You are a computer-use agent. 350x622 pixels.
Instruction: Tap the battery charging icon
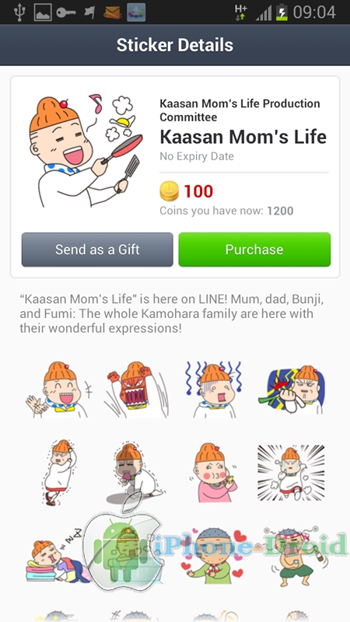pyautogui.click(x=282, y=12)
